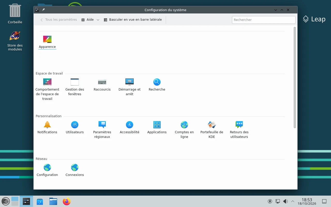Open the Accessibilité settings
This screenshot has width=331, height=207.
pyautogui.click(x=130, y=127)
